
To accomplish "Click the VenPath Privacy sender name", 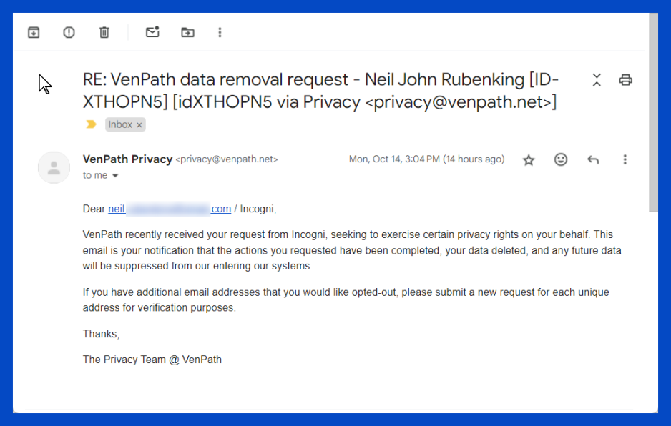I will coord(127,159).
